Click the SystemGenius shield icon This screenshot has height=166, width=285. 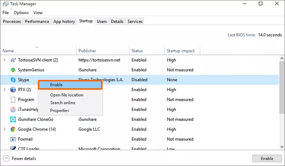click(13, 70)
